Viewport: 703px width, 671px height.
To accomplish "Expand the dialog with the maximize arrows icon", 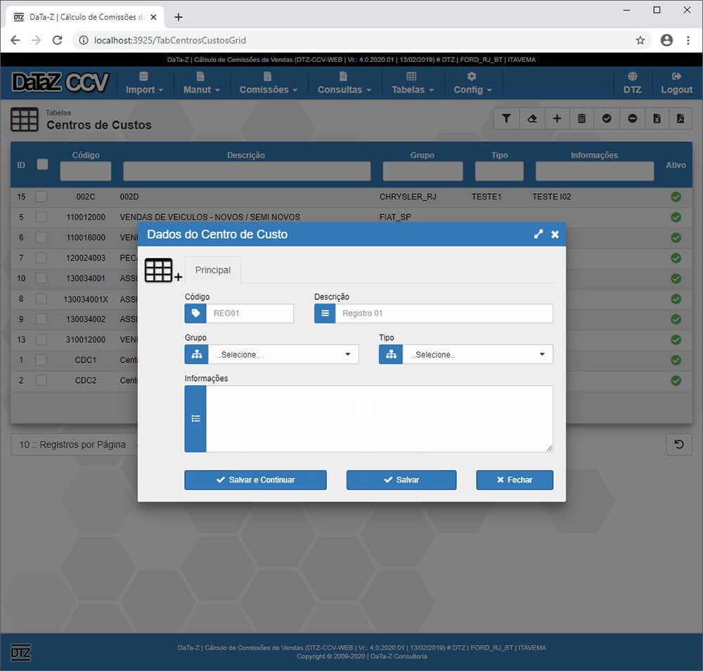I will pos(538,234).
